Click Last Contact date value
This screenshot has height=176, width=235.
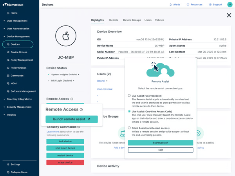tap(212, 52)
